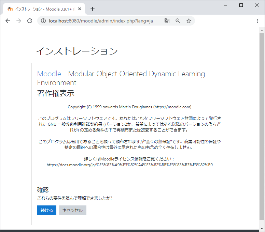Click the インストレーション page heading
Viewport: 265px width, 232px height.
tap(76, 51)
